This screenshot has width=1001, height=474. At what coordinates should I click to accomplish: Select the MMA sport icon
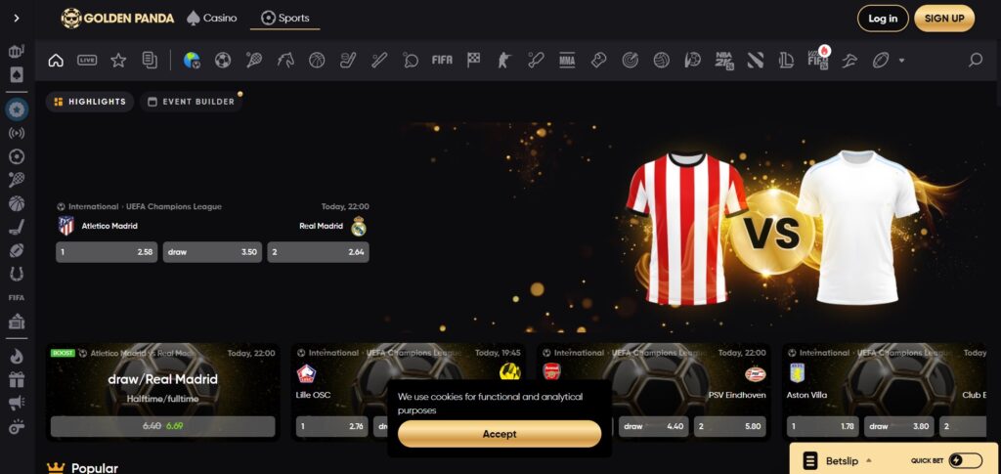(567, 61)
